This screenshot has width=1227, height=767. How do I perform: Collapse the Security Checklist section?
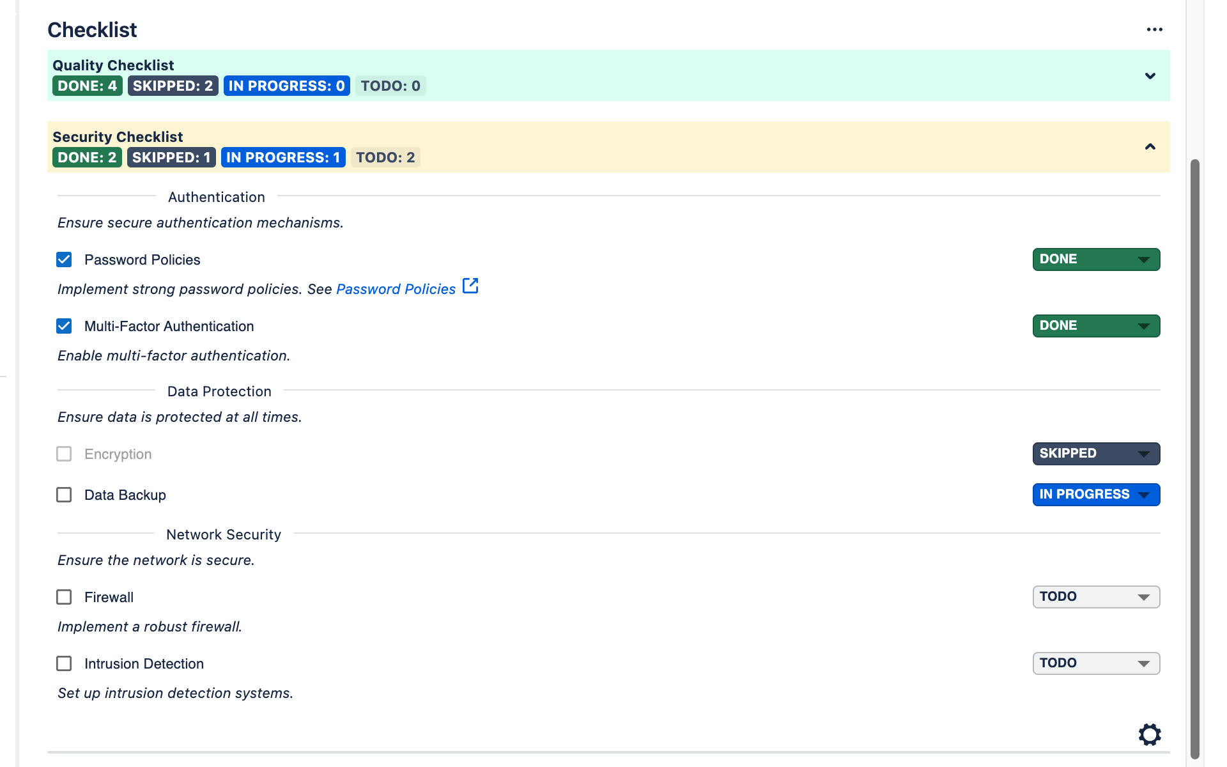(x=1150, y=146)
